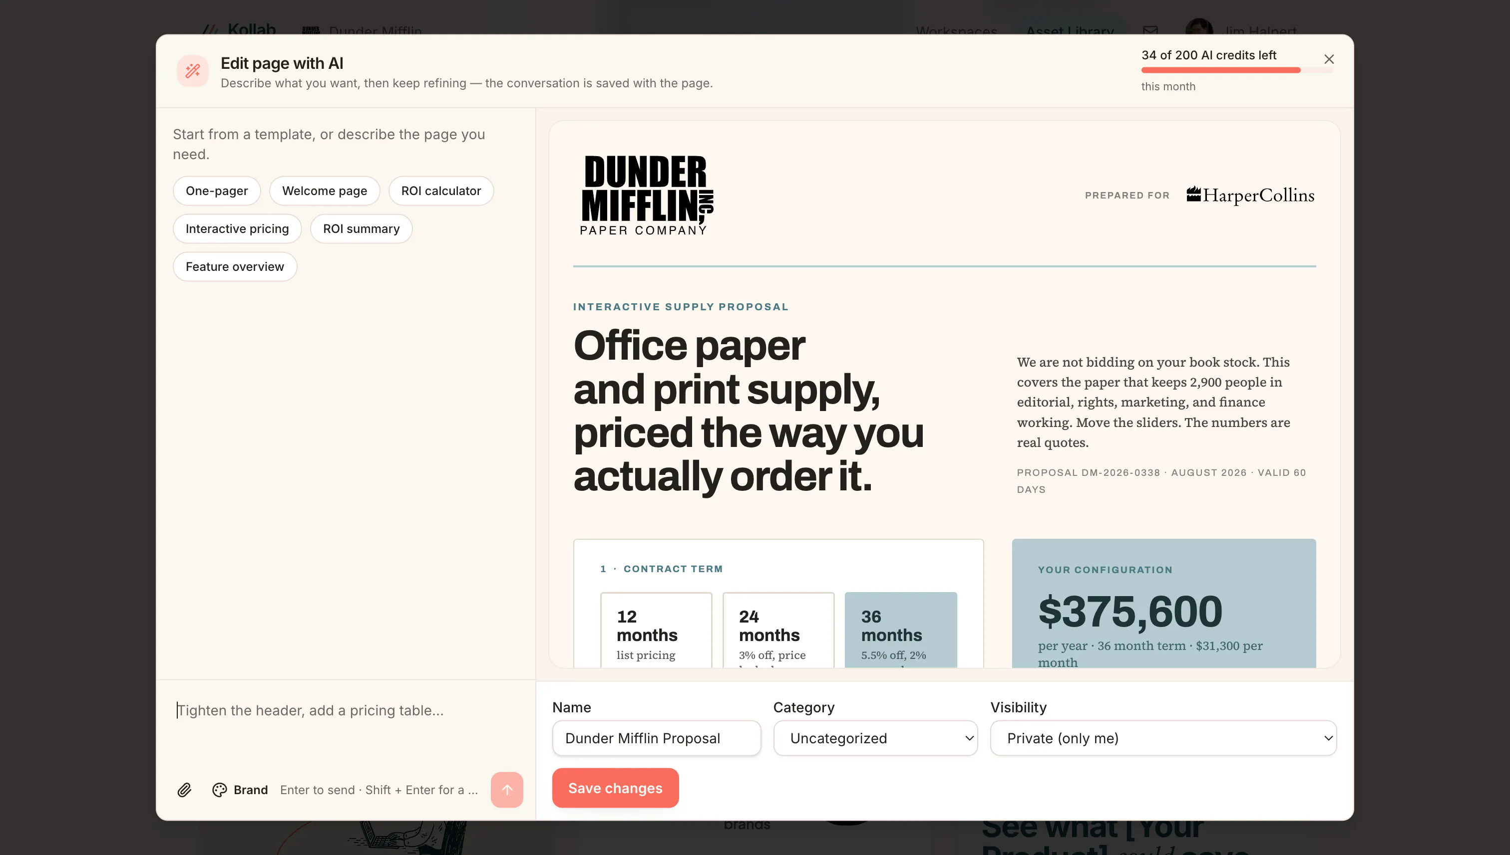The height and width of the screenshot is (855, 1510).
Task: Click the Dunder Mifflin logo in the preview
Action: 647,195
